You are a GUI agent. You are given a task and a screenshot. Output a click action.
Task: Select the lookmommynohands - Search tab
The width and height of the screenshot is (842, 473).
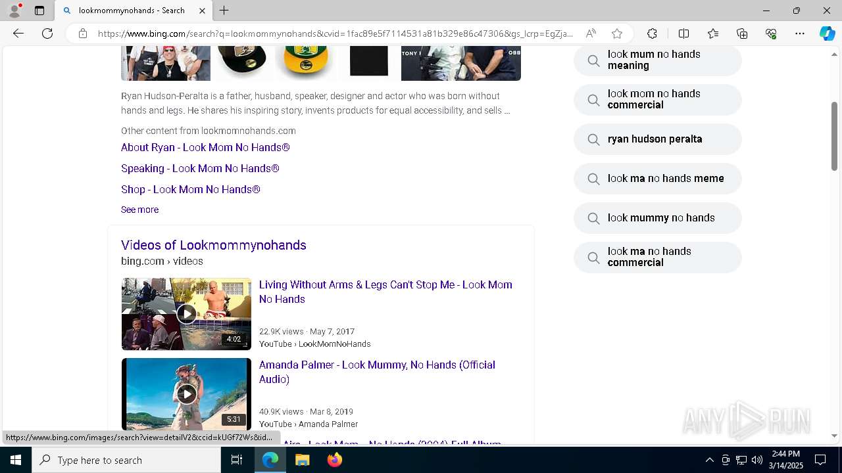(132, 11)
